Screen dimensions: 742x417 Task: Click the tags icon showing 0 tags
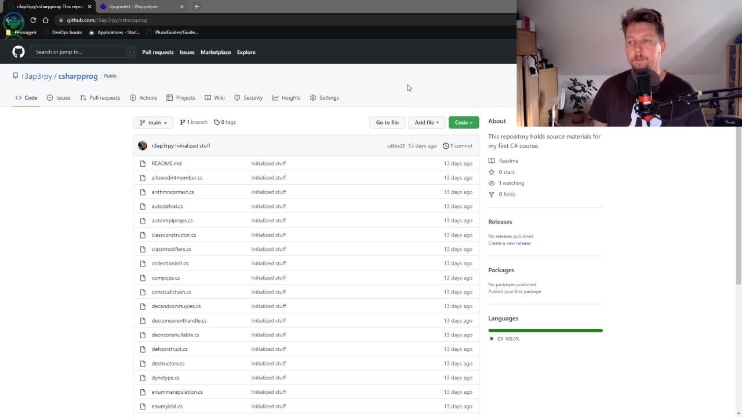click(x=217, y=122)
